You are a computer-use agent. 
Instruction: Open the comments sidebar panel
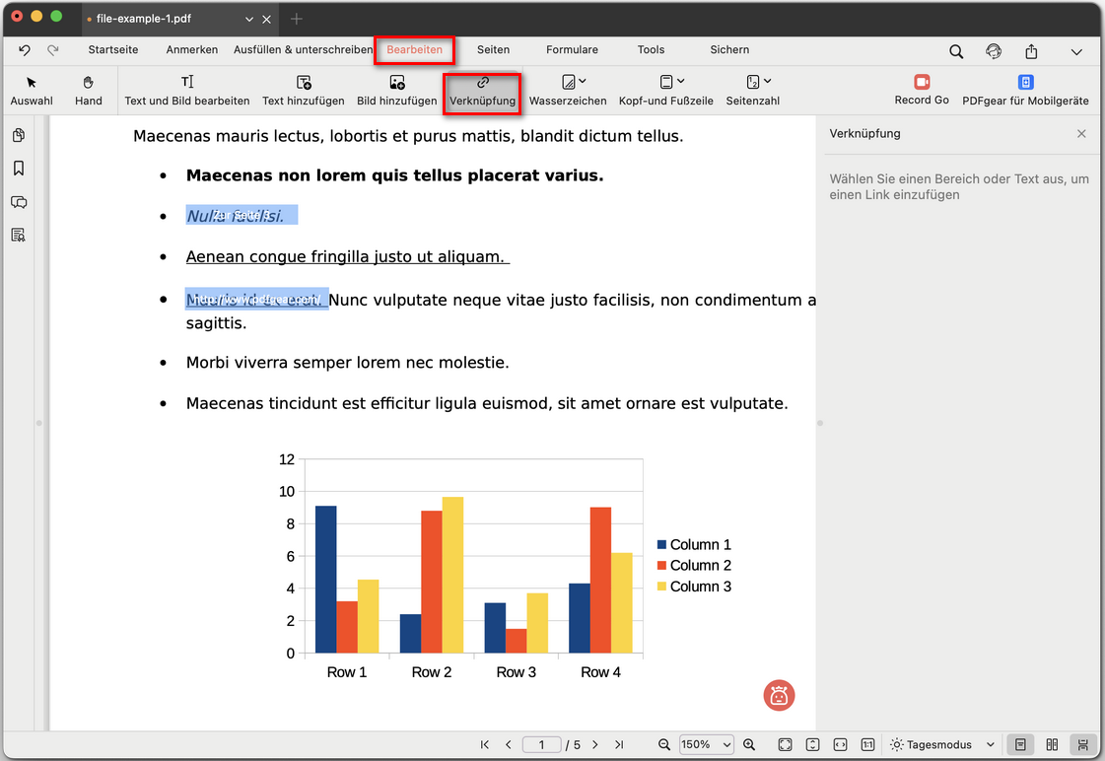pos(19,202)
